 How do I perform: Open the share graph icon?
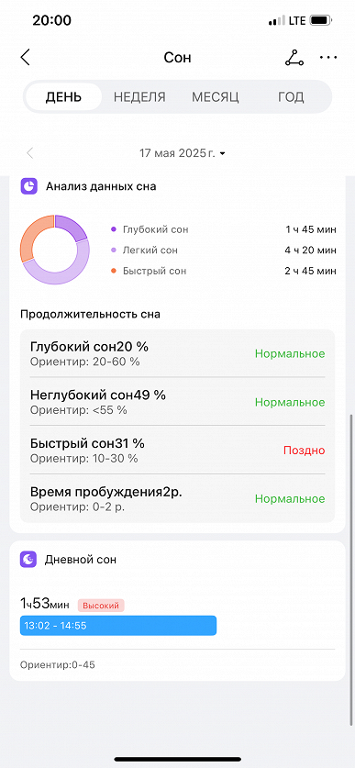click(x=294, y=58)
